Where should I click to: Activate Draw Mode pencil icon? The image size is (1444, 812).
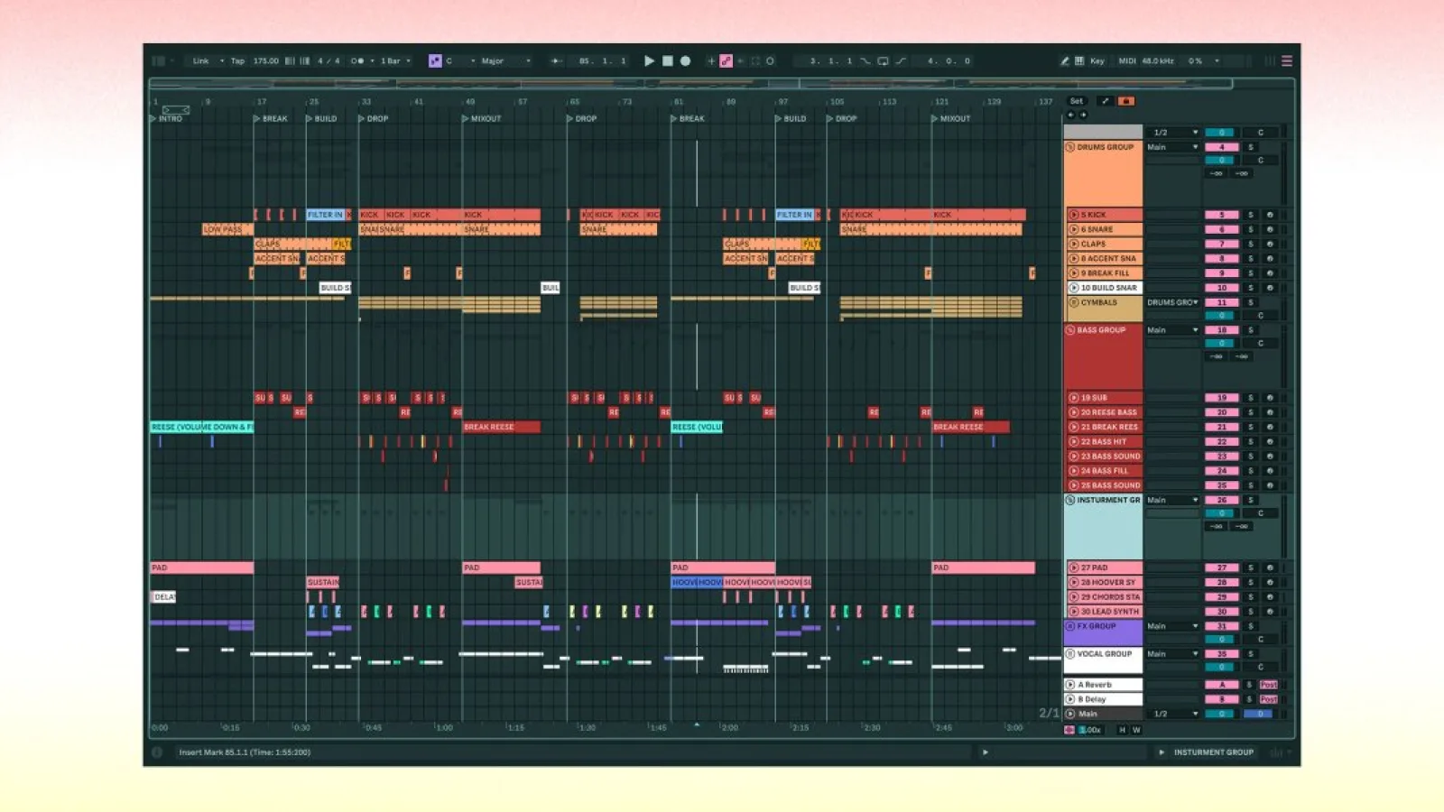1065,60
